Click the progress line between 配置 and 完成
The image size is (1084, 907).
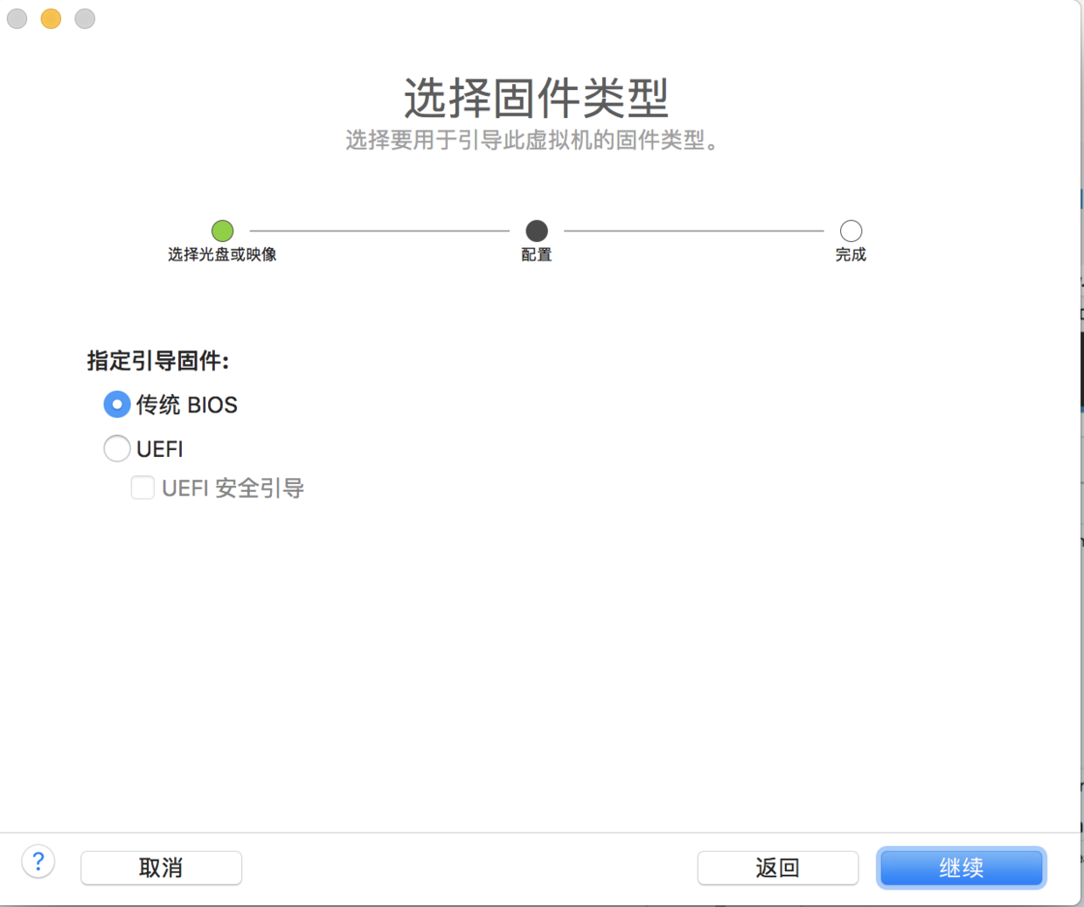pyautogui.click(x=695, y=231)
